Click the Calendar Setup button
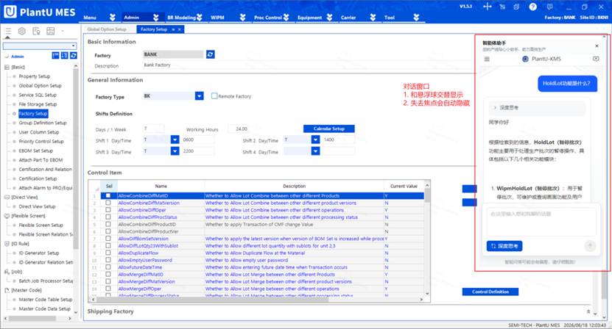The image size is (612, 329). tap(328, 129)
